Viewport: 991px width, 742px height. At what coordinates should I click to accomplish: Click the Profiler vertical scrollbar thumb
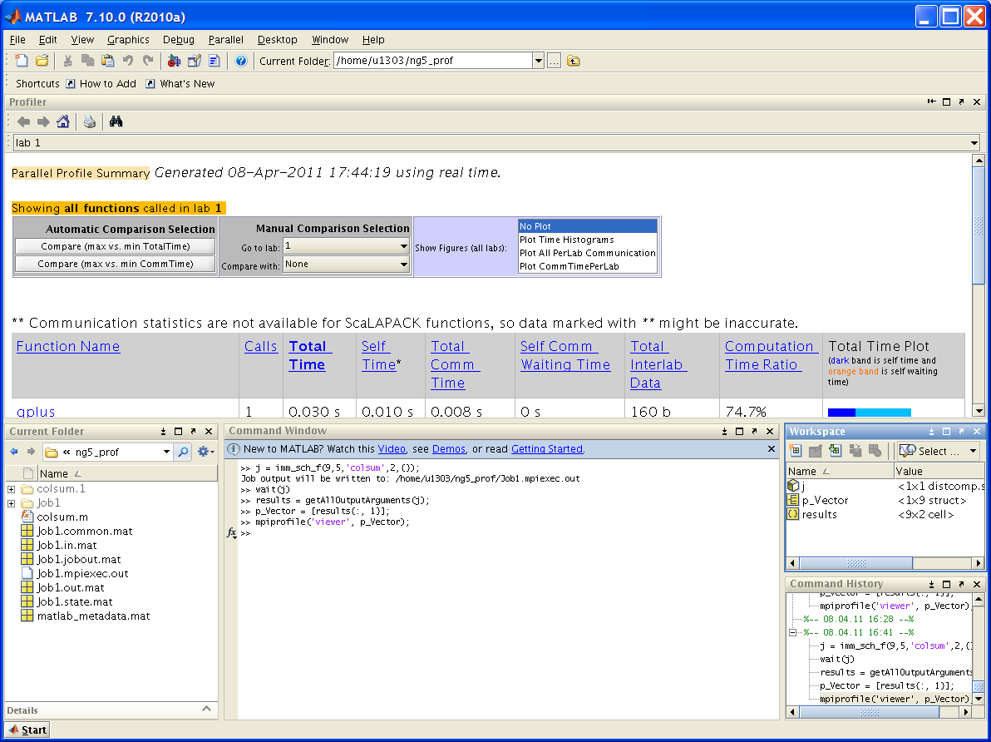click(979, 225)
